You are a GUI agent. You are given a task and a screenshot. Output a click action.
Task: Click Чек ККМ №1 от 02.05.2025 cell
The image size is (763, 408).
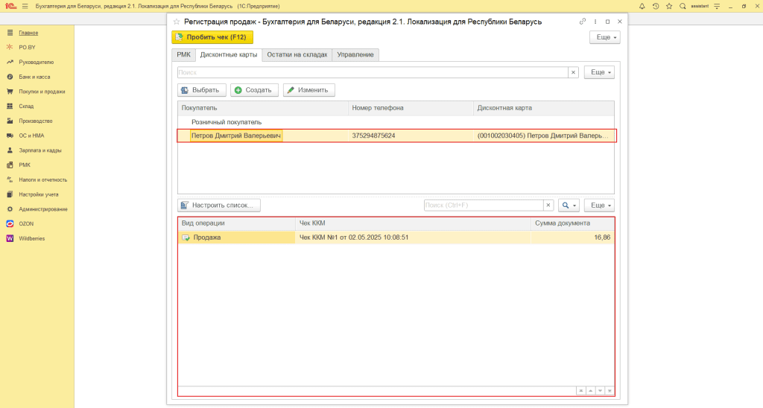tap(413, 238)
